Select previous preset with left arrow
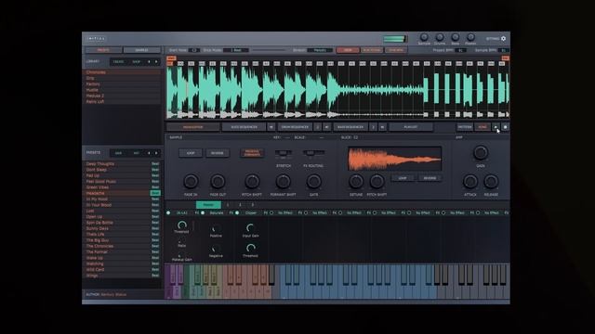595x334 pixels. (x=149, y=153)
